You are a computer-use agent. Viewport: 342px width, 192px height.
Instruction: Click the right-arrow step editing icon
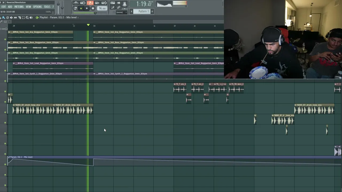click(x=119, y=3)
